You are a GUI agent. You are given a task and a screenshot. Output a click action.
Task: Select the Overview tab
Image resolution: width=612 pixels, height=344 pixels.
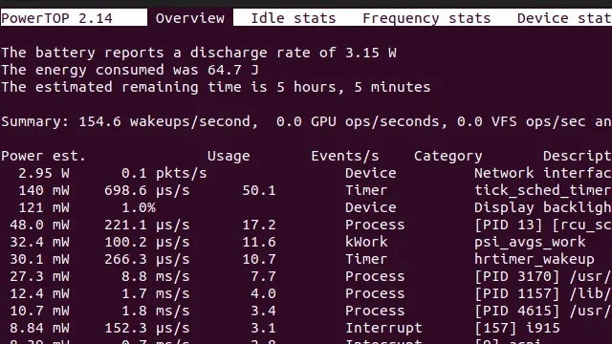click(x=190, y=18)
